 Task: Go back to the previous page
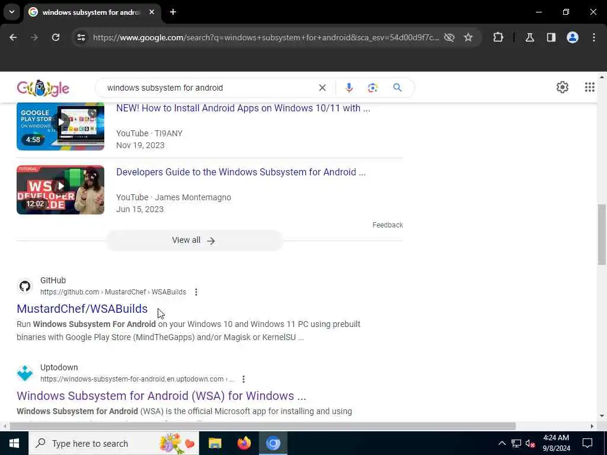pyautogui.click(x=13, y=37)
